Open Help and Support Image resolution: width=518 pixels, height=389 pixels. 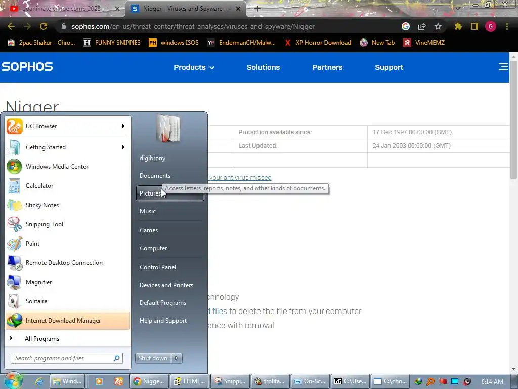(170, 321)
